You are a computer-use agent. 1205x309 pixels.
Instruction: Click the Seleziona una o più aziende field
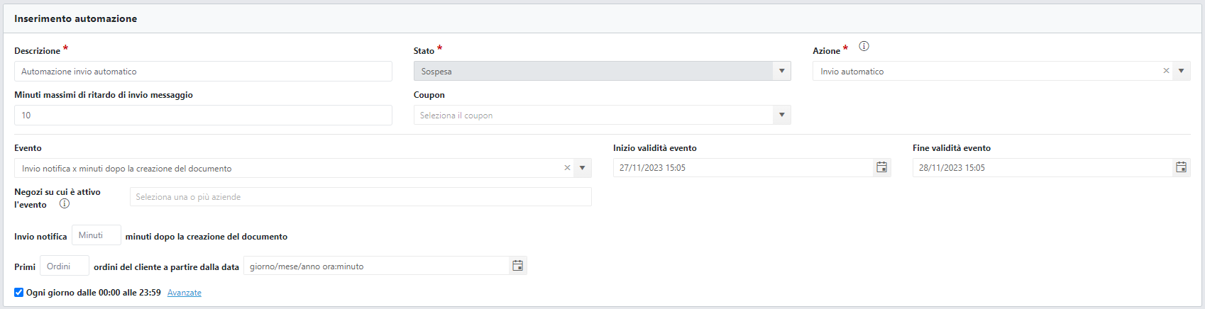click(361, 197)
